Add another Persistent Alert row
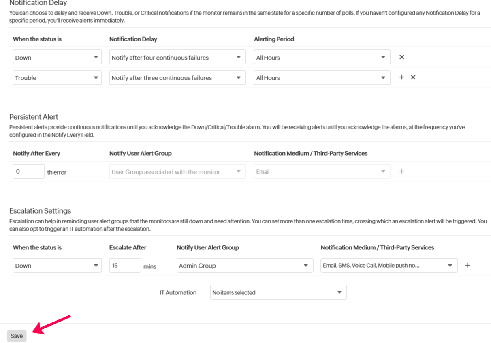This screenshot has height=343, width=491. tap(401, 171)
